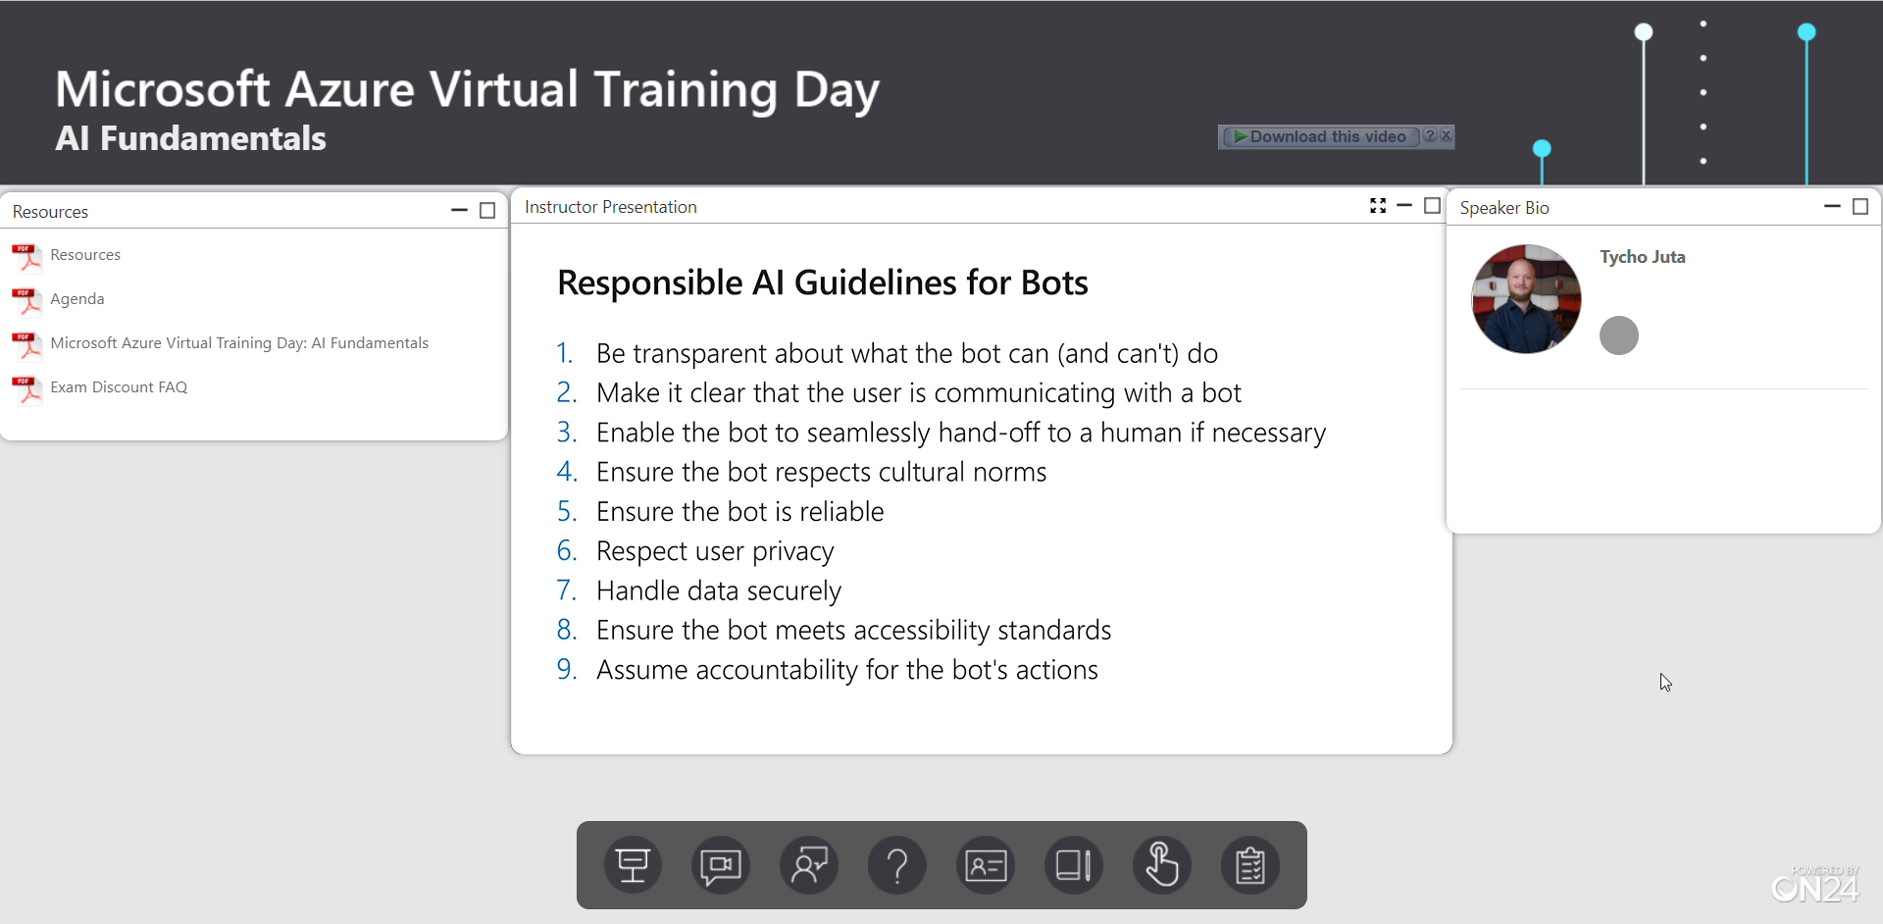
Task: Open Microsoft Azure Virtual Training Day: AI Fundamentals
Action: pos(239,342)
